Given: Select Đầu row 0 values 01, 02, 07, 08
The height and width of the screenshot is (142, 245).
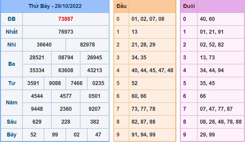Looking at the screenshot, I should tap(148, 19).
